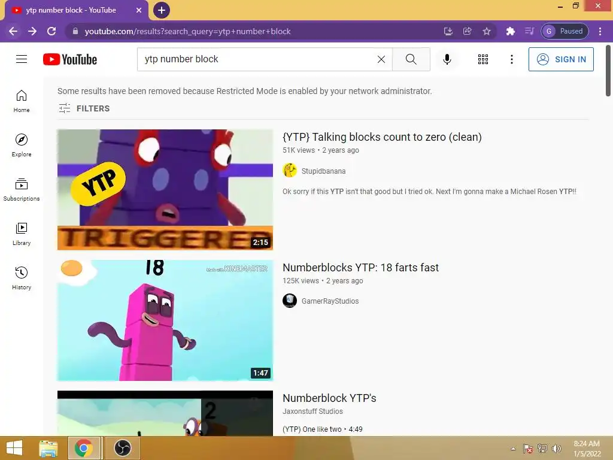
Task: Click the Restricted Mode notice text
Action: coord(245,91)
